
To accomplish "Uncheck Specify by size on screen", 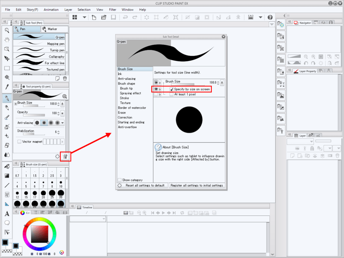I will [x=172, y=89].
